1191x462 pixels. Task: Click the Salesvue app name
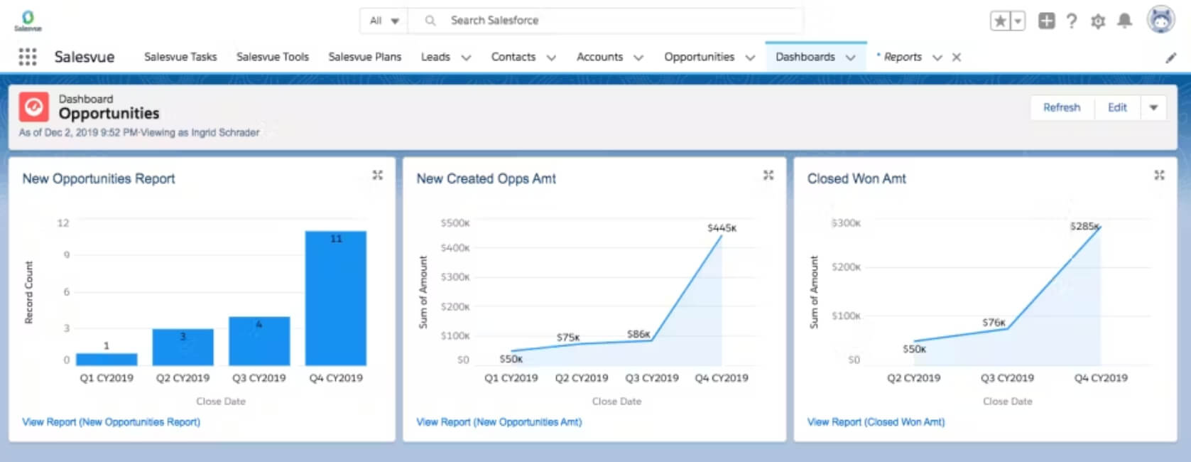click(x=85, y=58)
